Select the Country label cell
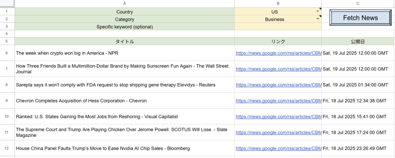This screenshot has width=395, height=158. 125,12
